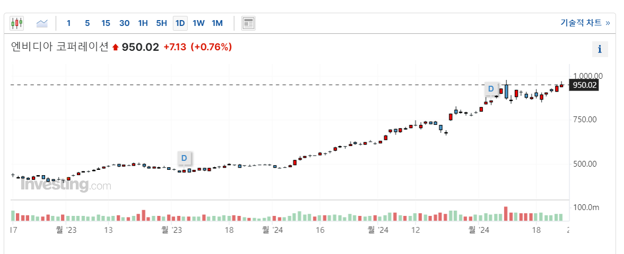The height and width of the screenshot is (254, 624).
Task: Select the 1D daily interval
Action: point(180,23)
